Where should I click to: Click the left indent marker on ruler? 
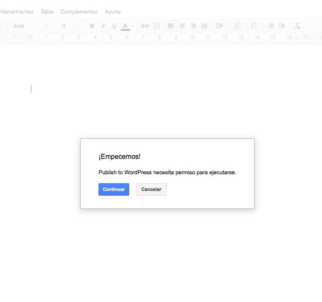click(30, 37)
